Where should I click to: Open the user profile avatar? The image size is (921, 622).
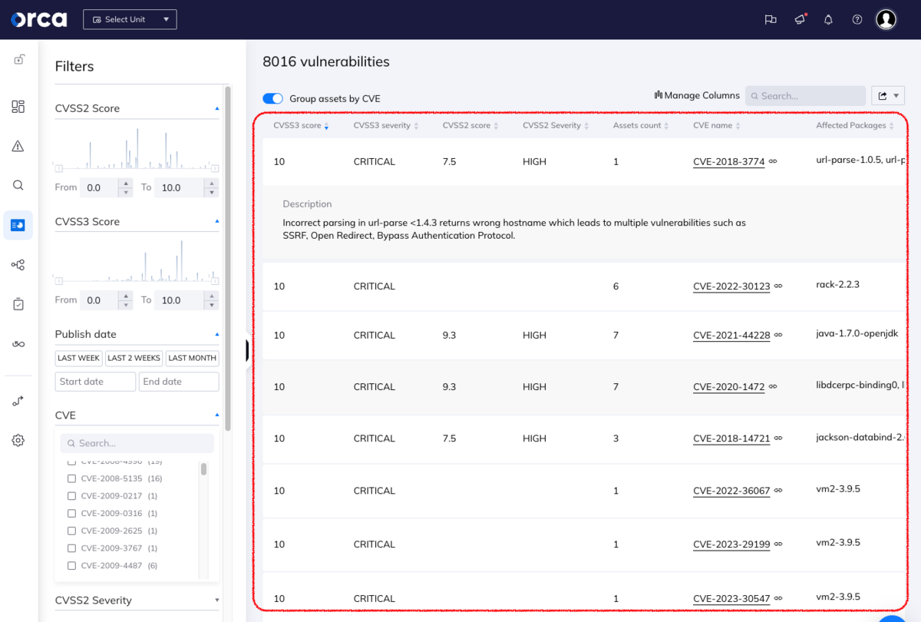click(886, 19)
